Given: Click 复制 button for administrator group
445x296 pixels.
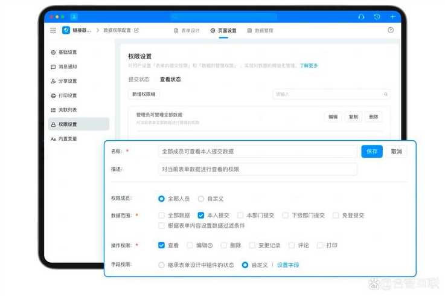Looking at the screenshot, I should (x=353, y=117).
